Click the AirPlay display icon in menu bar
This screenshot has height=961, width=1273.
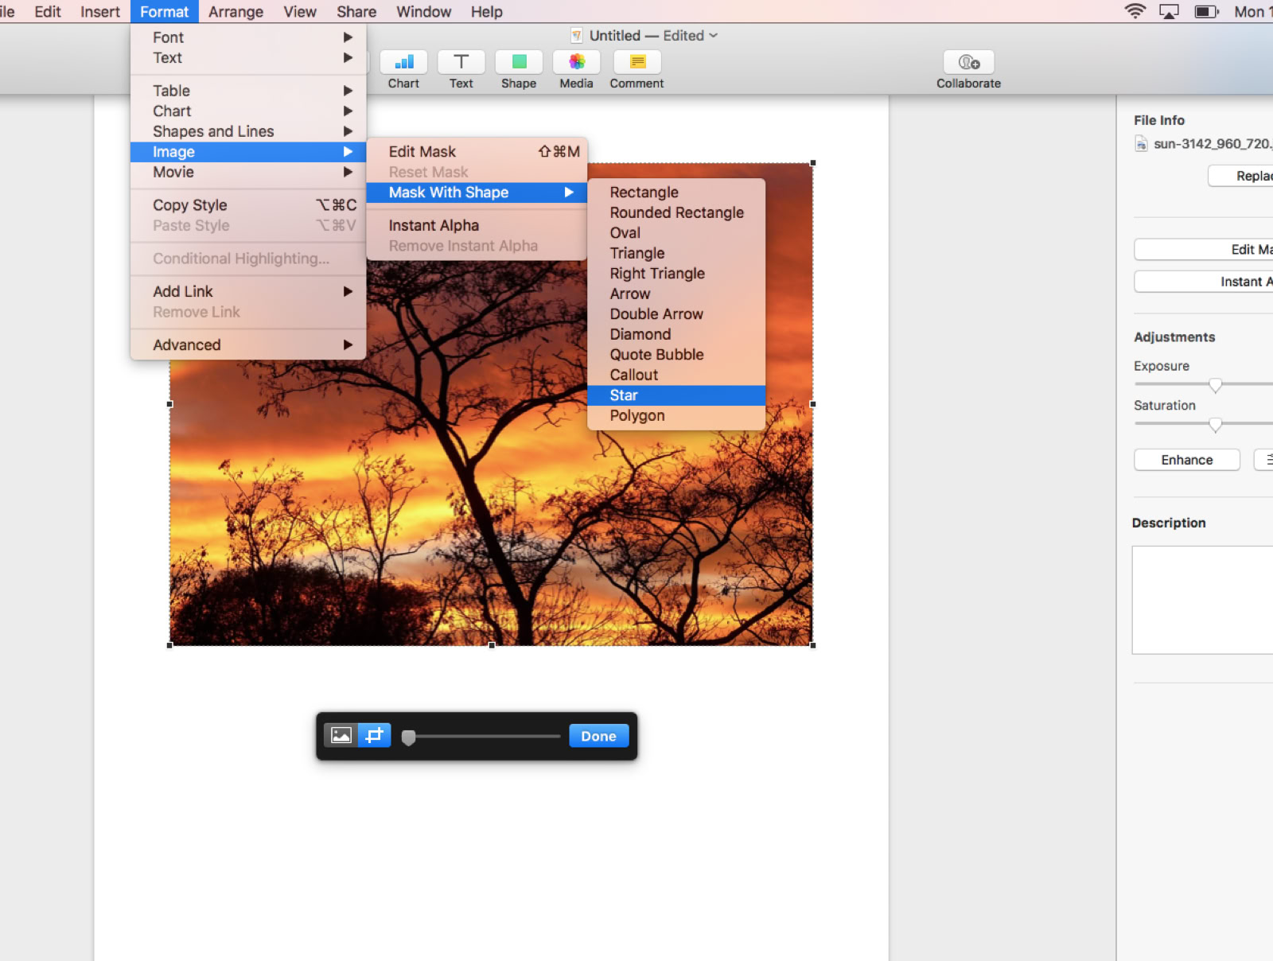pos(1169,12)
